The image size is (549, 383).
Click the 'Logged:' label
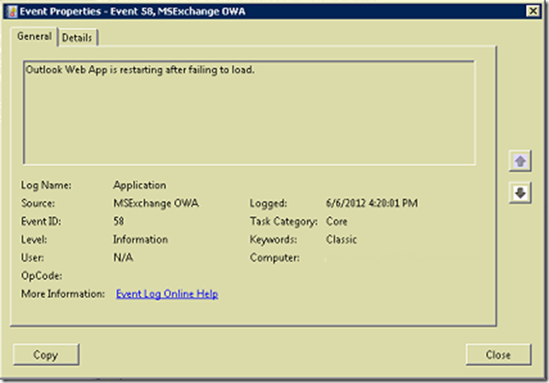tap(269, 203)
